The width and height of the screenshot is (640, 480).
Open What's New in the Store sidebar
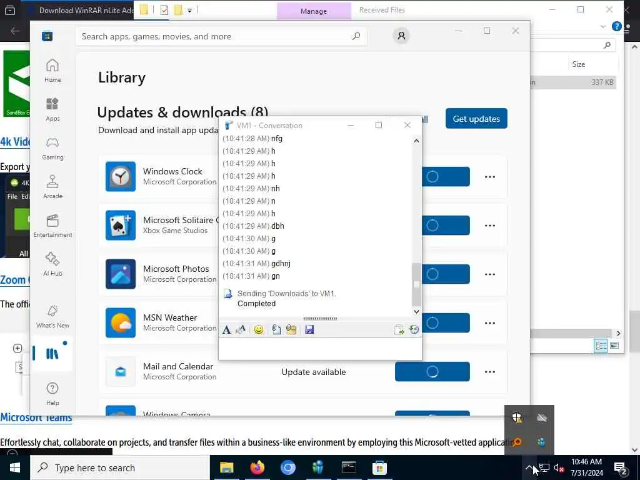point(52,316)
